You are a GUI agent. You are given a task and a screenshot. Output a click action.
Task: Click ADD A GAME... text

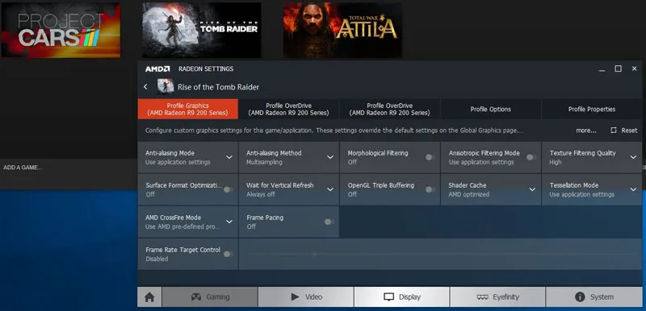point(23,168)
